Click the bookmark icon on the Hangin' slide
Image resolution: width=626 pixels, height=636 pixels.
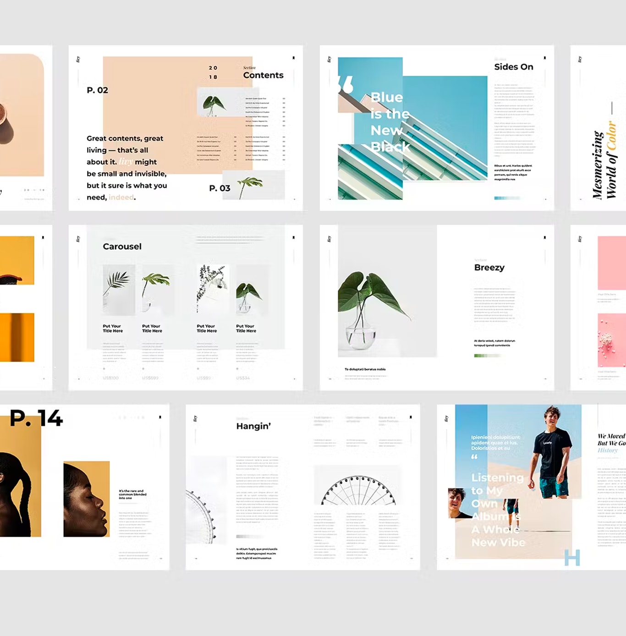click(x=411, y=417)
